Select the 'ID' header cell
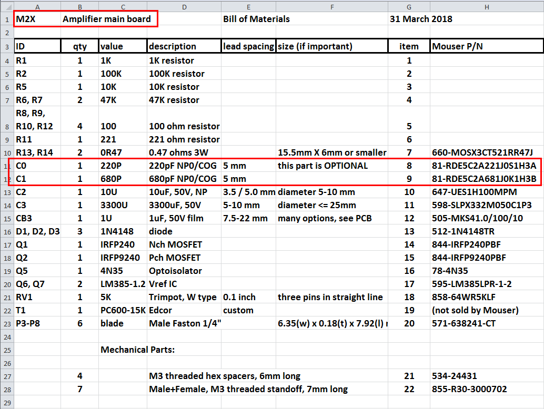Screen dimensions: 544x409 click(37, 46)
